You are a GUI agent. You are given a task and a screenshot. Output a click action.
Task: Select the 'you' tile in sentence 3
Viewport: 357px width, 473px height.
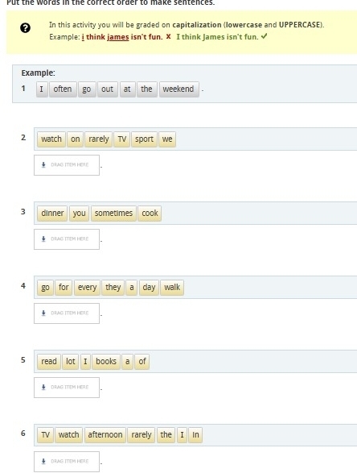79,214
